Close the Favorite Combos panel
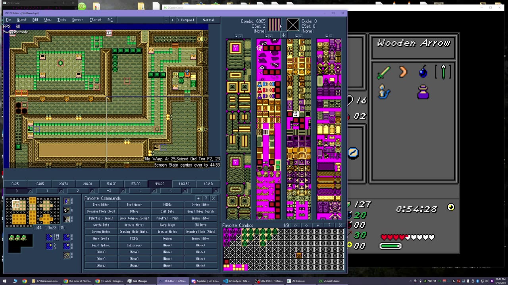This screenshot has width=508, height=285. tap(340, 225)
